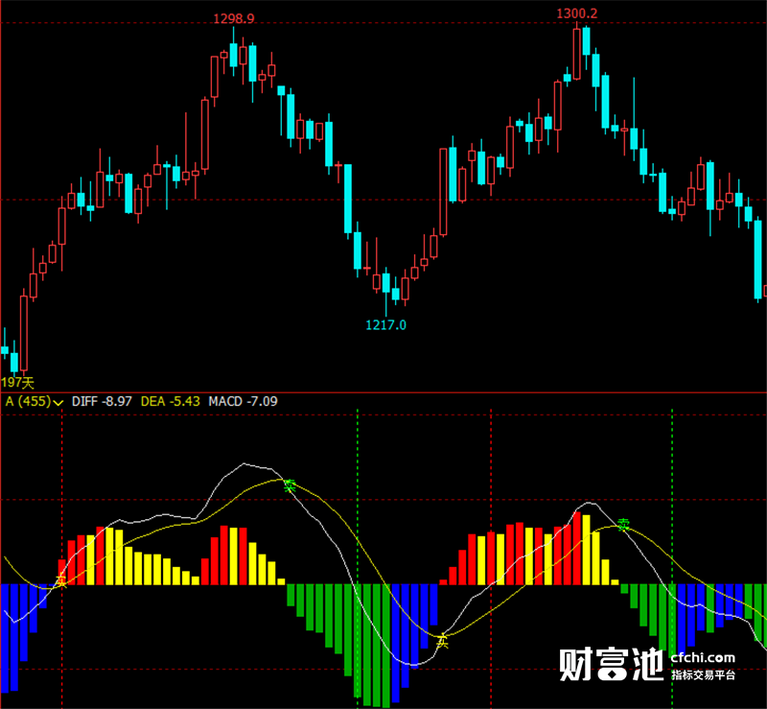
Task: Click the 1217.0 low price label
Action: 386,324
